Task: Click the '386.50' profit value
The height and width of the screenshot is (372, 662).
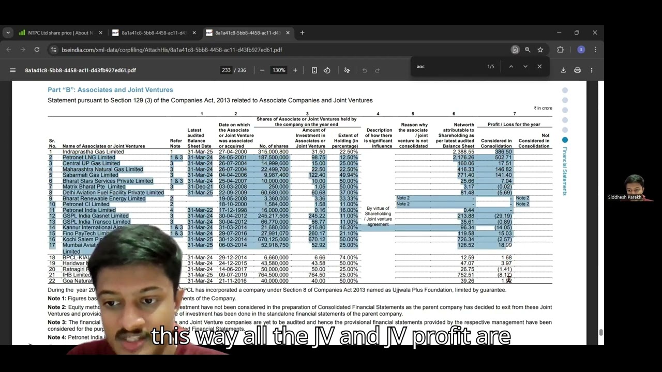Action: pyautogui.click(x=503, y=152)
